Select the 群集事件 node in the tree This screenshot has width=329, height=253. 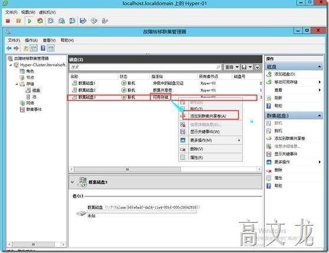(34, 109)
